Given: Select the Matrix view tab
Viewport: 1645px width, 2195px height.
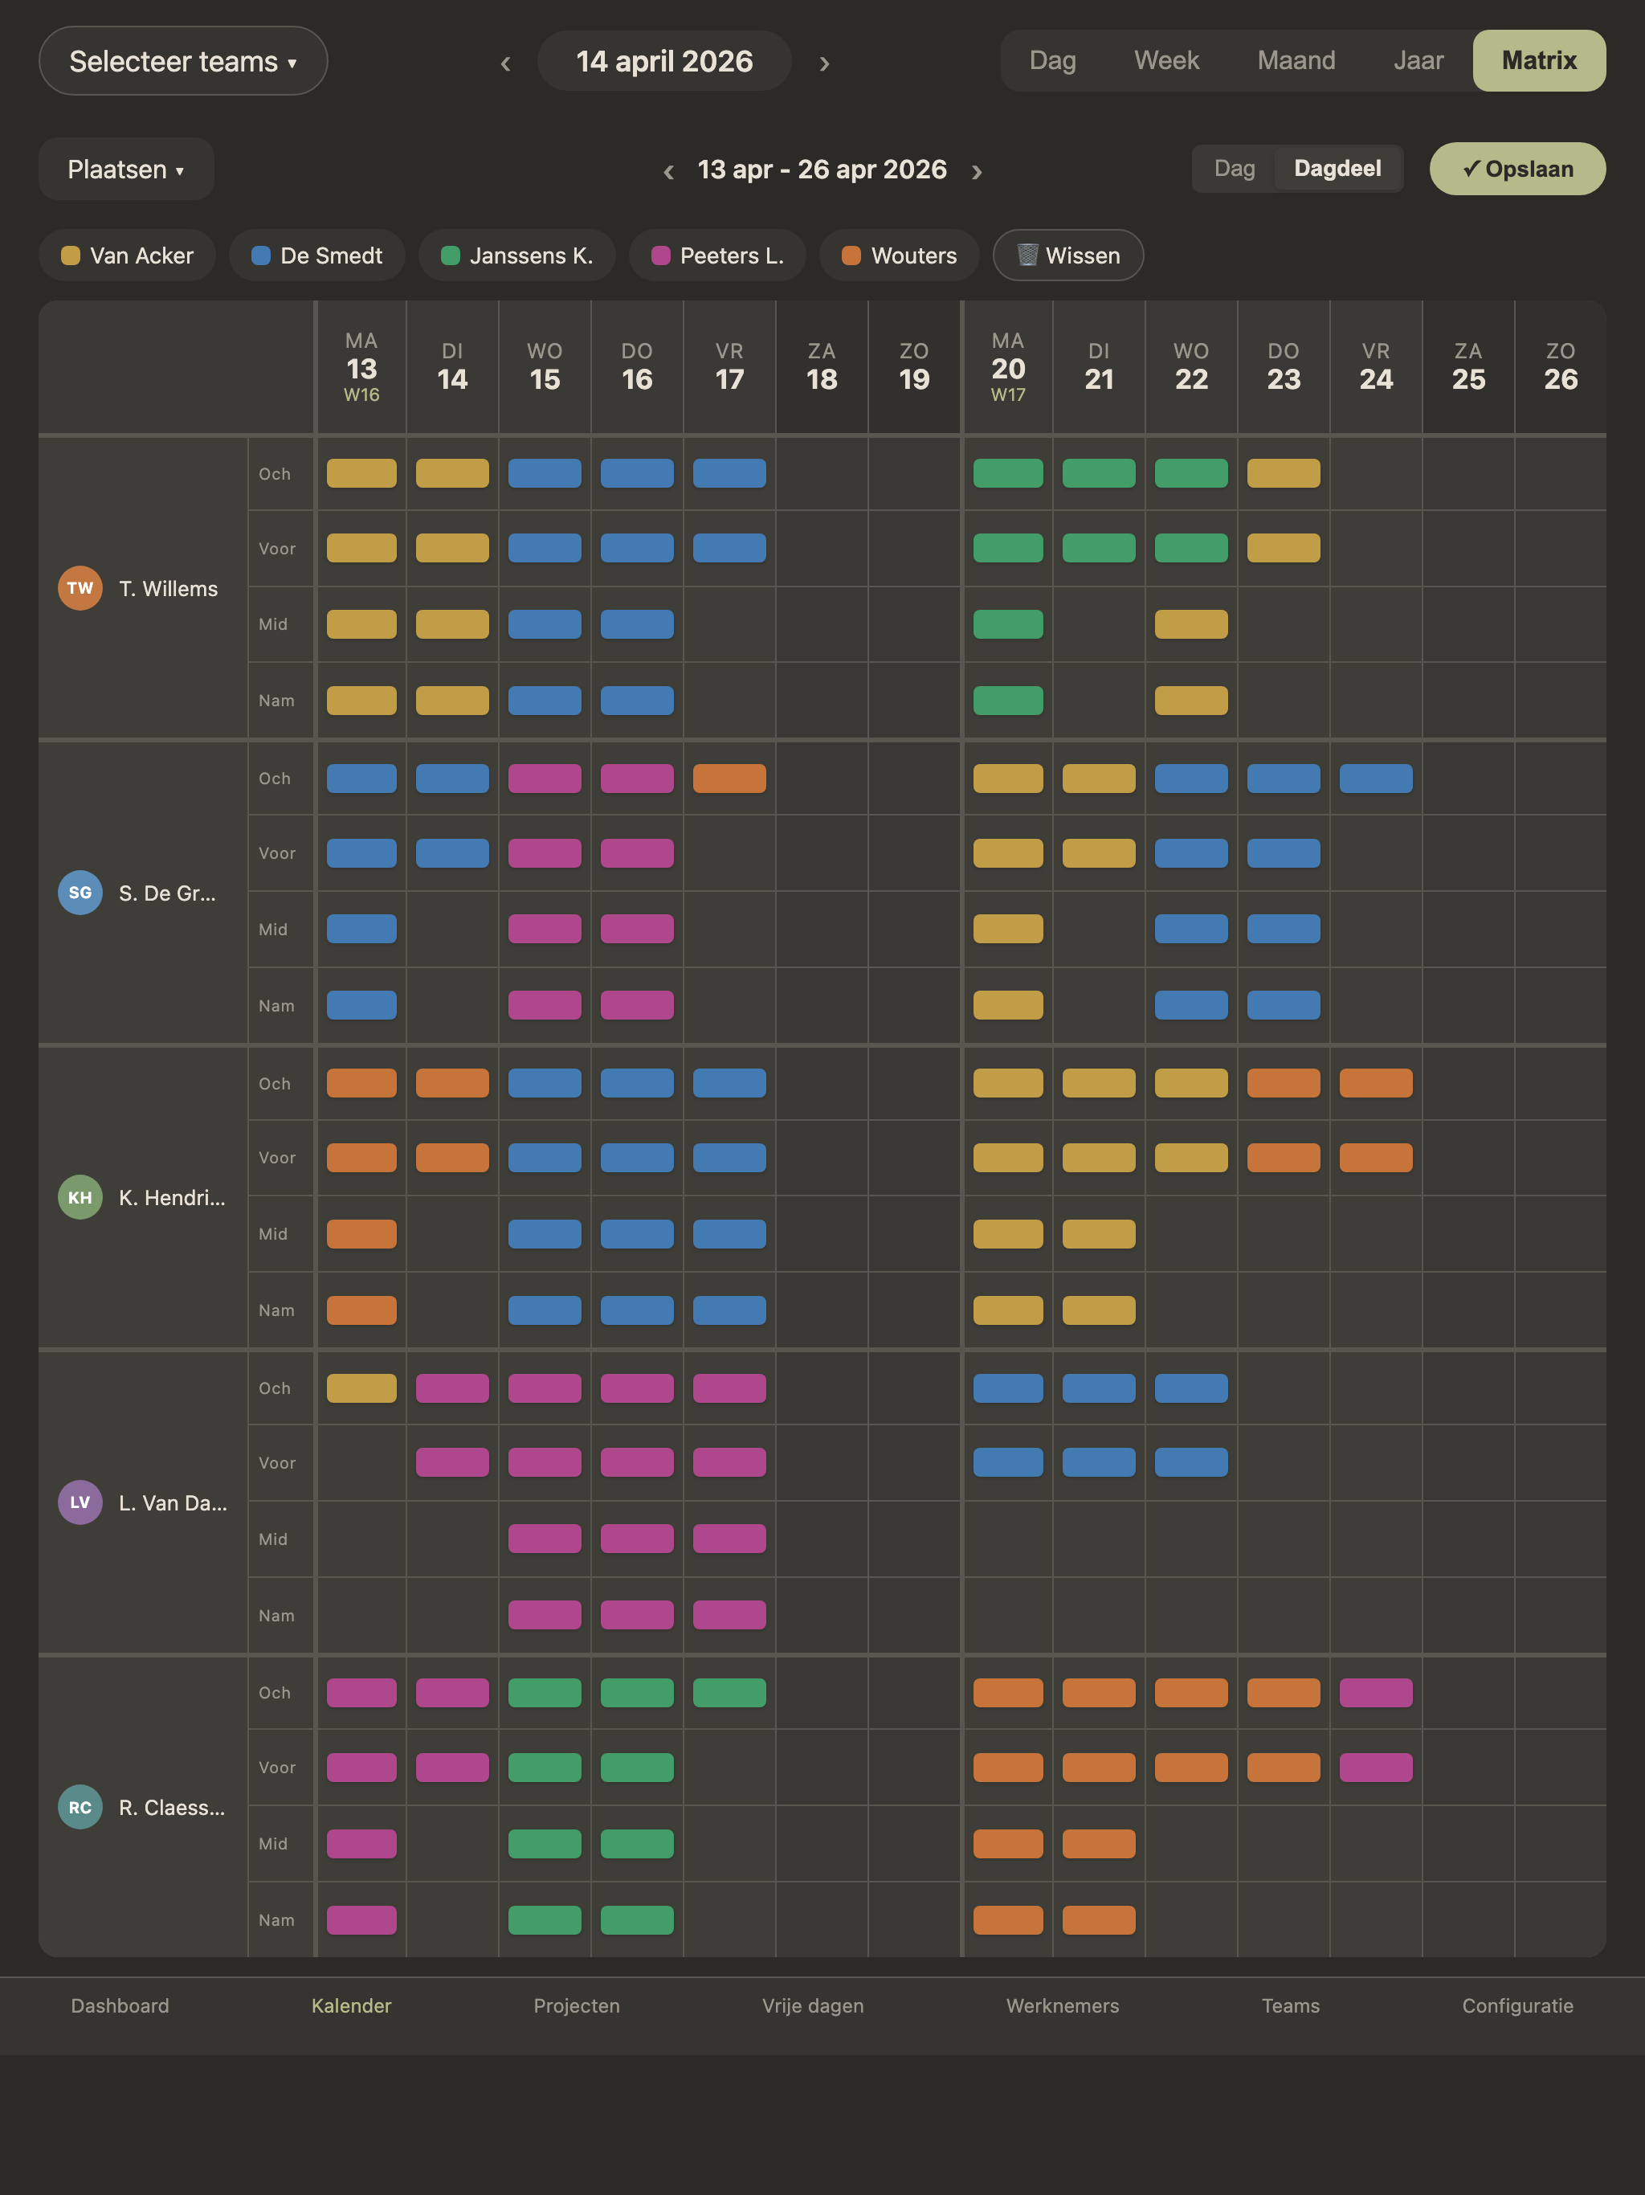Looking at the screenshot, I should 1539,60.
